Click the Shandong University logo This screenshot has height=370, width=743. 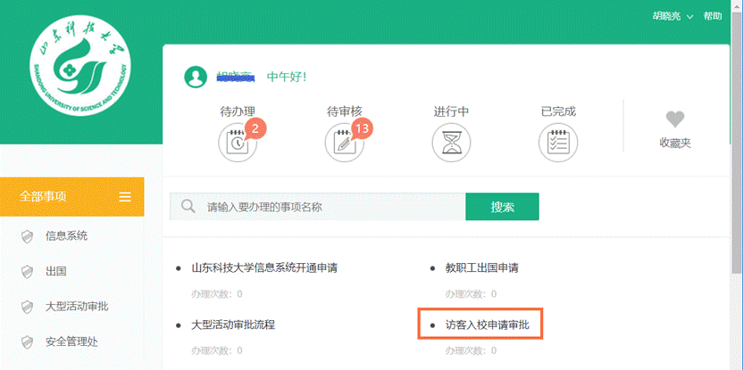80,70
